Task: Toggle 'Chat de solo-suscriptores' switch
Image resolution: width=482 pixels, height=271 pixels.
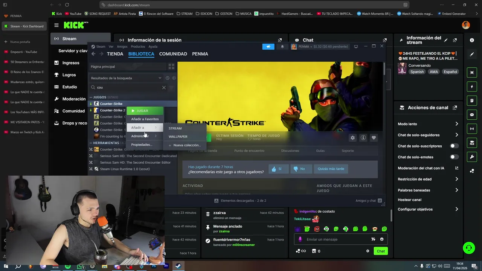Action: tap(454, 146)
